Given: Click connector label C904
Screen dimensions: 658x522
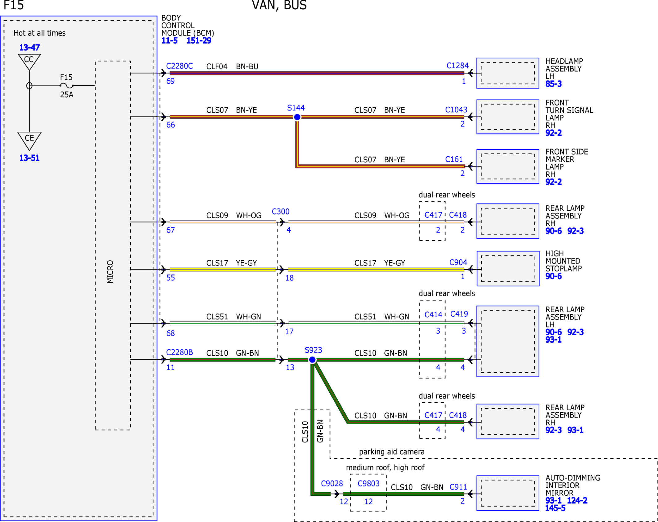Looking at the screenshot, I should point(458,263).
